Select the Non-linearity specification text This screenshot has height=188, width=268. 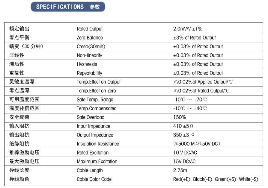89,55
